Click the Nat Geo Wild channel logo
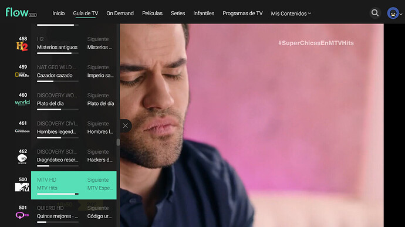 pos(22,74)
